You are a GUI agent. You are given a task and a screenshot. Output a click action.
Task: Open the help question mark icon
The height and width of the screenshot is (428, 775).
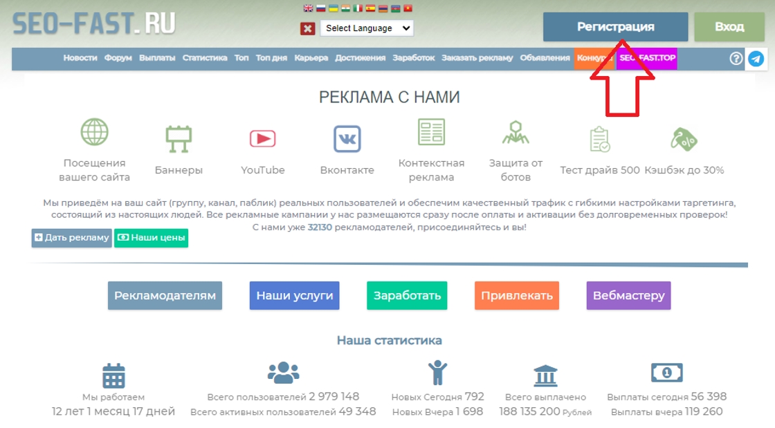pyautogui.click(x=736, y=58)
